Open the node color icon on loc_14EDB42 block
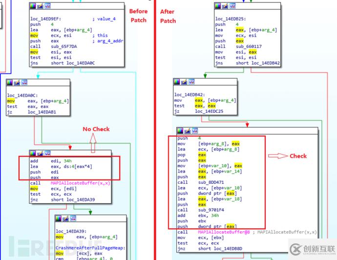This screenshot has height=260, width=337. click(177, 82)
